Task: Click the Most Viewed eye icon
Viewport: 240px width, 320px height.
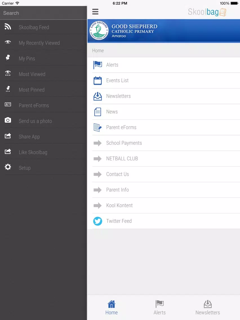Action: tap(8, 73)
